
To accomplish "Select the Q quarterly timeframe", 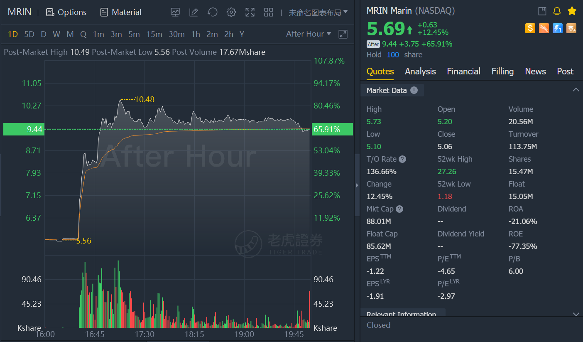I will pos(83,34).
